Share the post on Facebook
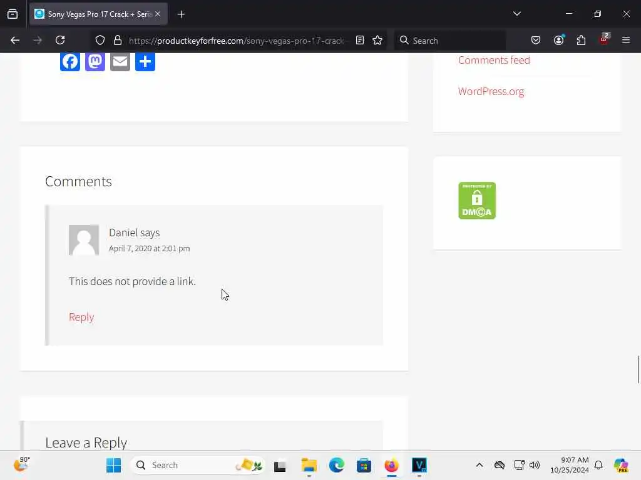641x480 pixels. click(x=70, y=62)
